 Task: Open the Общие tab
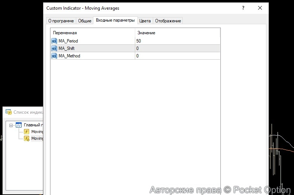84,21
